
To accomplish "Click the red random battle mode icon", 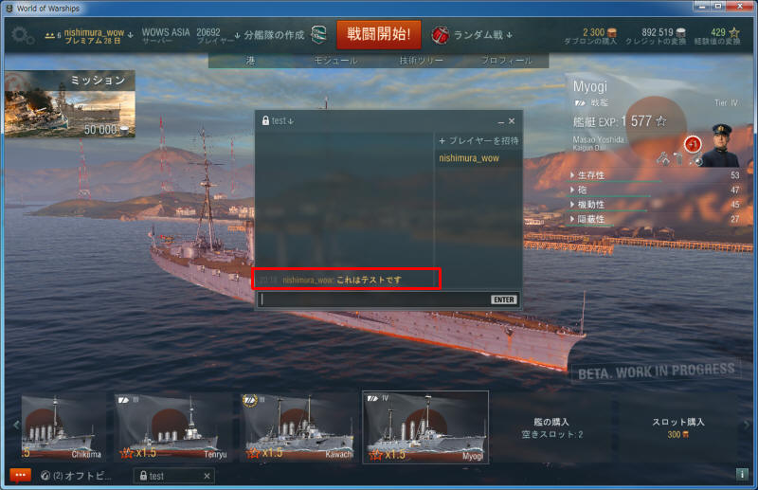I will point(440,35).
